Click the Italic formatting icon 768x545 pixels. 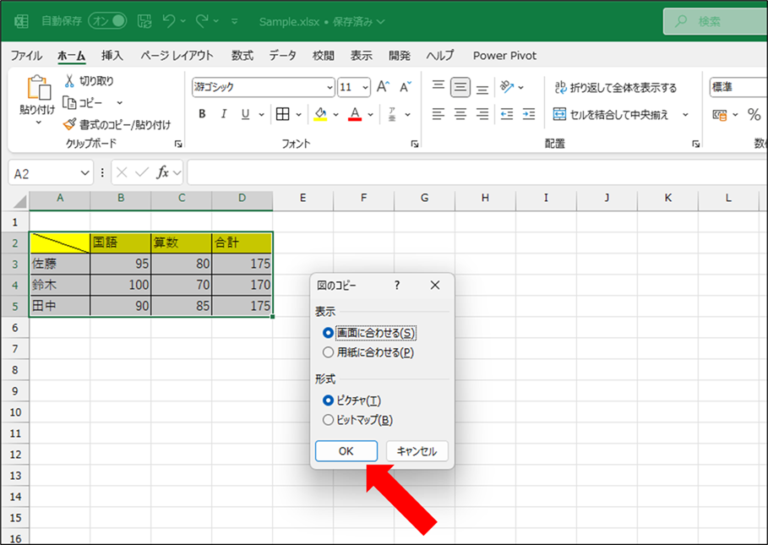click(x=224, y=114)
